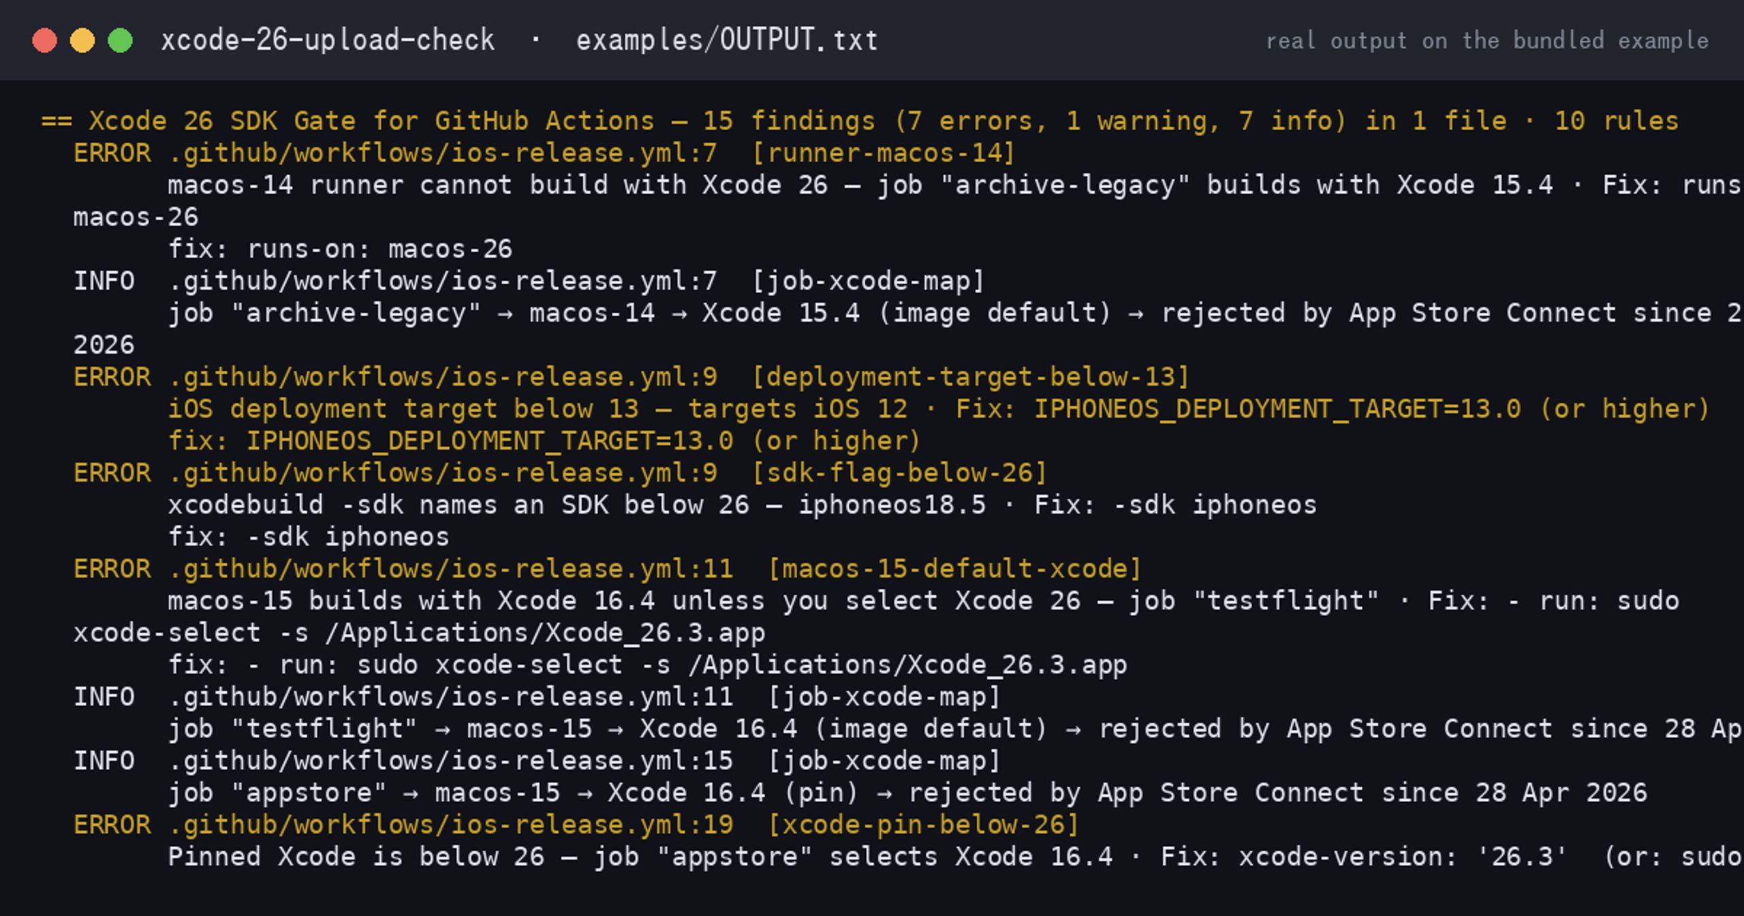
Task: Click the rule tag [xcode-pin-below-26]
Action: (x=923, y=825)
